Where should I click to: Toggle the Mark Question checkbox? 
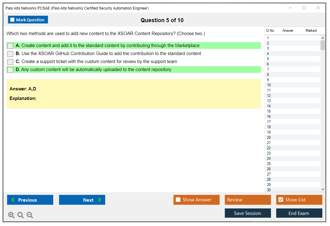coord(13,20)
